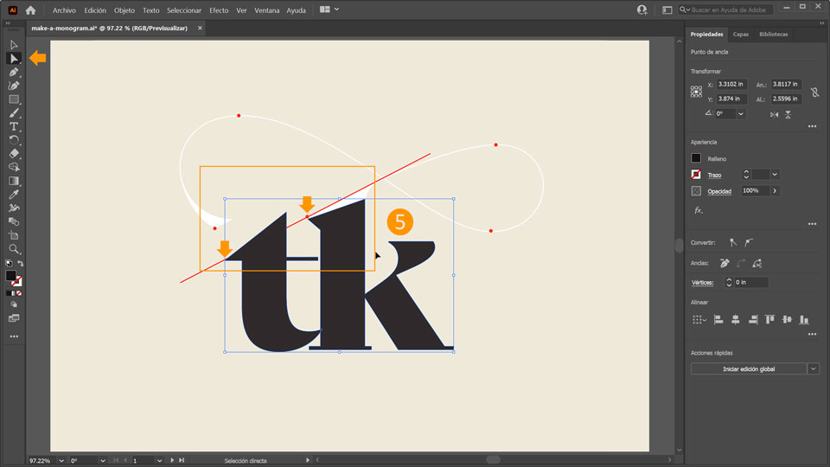Select the Selection tool (hollow arrow)
Image resolution: width=830 pixels, height=467 pixels.
(x=14, y=45)
